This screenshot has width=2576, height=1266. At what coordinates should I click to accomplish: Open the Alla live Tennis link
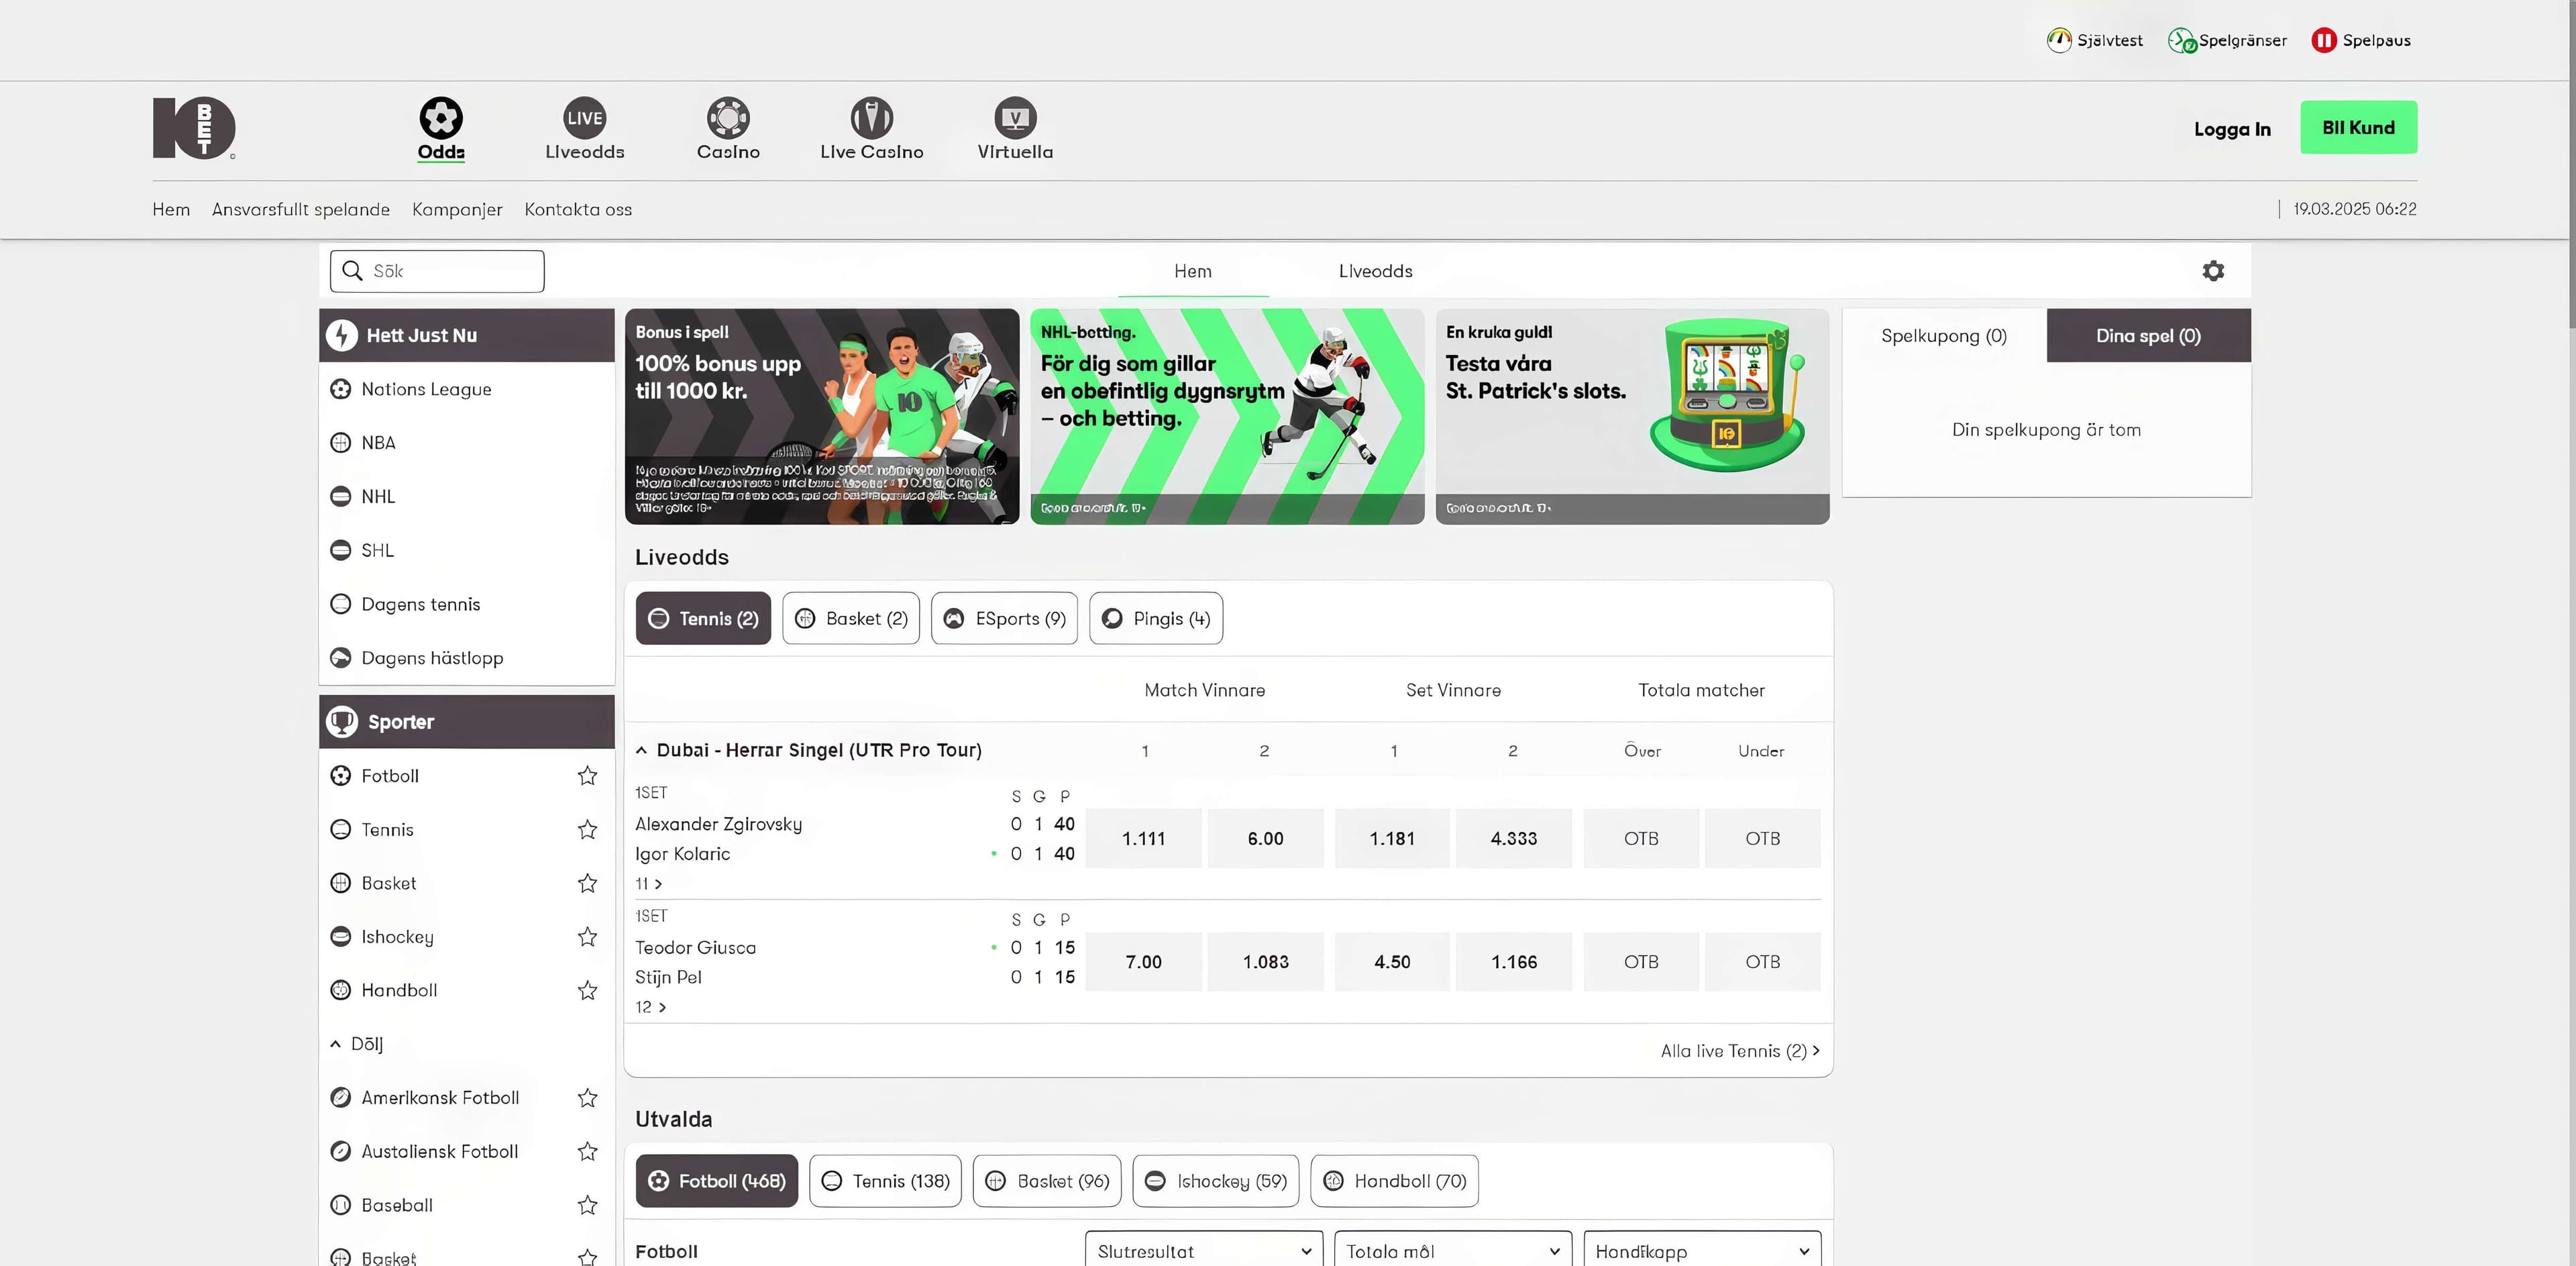[1739, 1051]
